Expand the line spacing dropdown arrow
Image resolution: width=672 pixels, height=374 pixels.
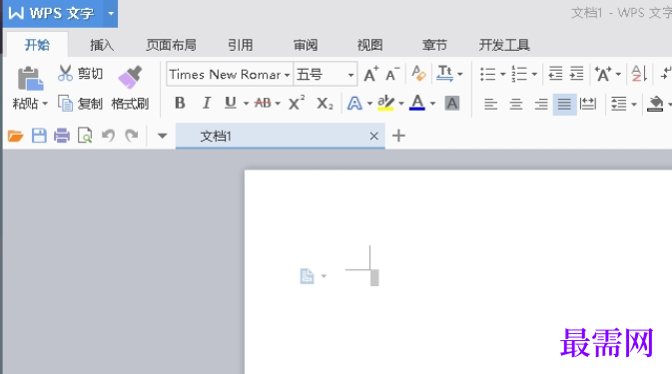(634, 104)
